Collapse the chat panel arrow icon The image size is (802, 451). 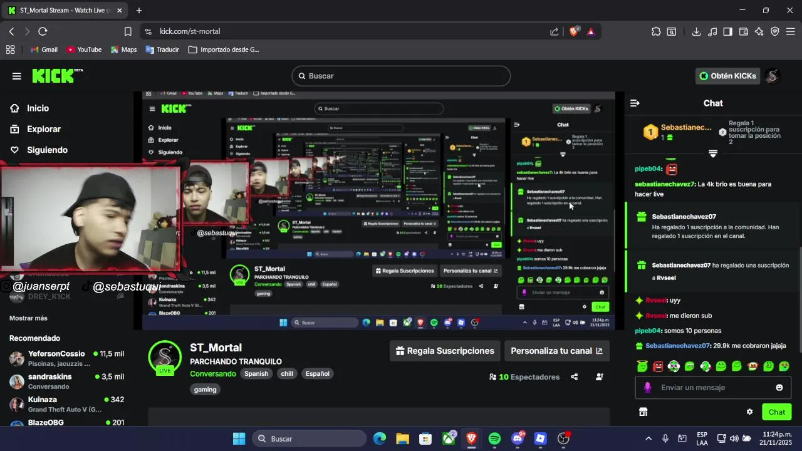635,103
